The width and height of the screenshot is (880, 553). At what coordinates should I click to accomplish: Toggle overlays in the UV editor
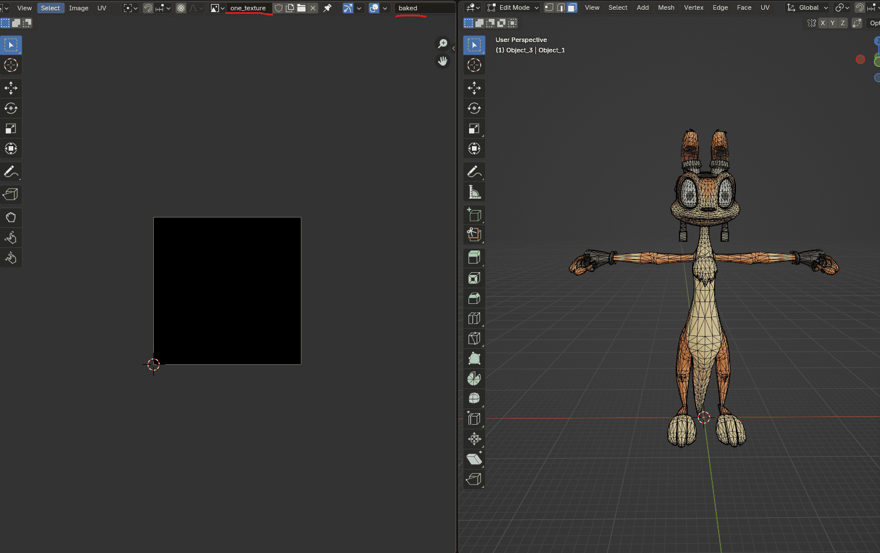374,8
